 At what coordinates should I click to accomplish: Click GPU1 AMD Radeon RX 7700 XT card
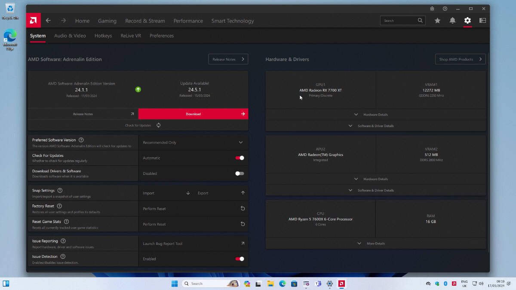pyautogui.click(x=321, y=90)
